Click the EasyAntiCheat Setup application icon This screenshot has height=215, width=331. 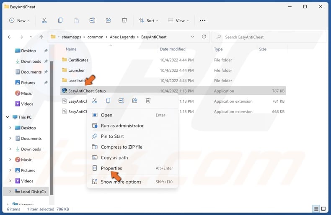65,91
